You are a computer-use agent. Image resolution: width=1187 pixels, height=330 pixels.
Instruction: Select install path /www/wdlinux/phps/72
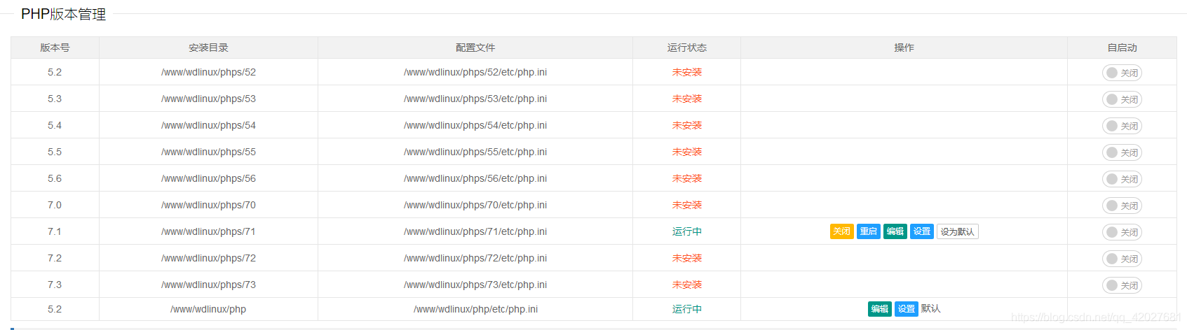[x=208, y=258]
